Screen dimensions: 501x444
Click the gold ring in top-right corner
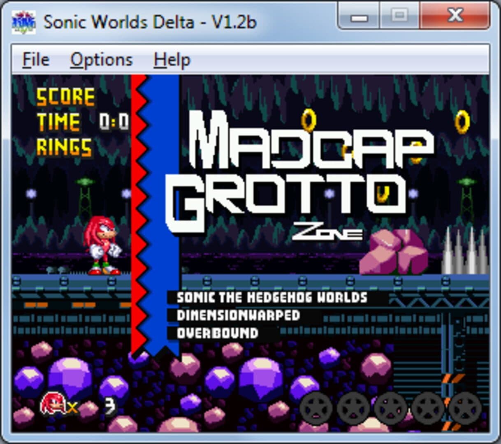point(462,122)
